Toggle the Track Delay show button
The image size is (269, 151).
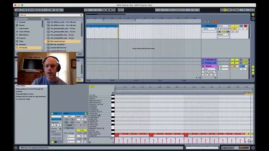click(x=253, y=76)
